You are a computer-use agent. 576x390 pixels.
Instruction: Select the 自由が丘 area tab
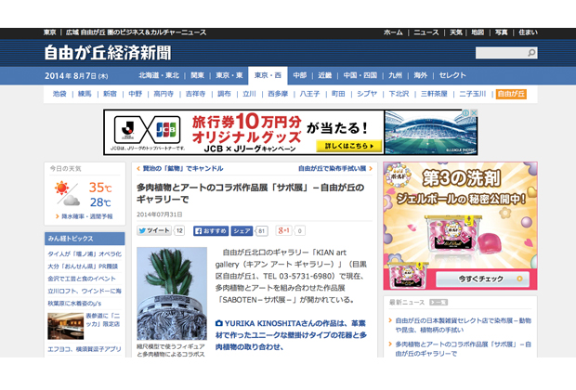(511, 94)
